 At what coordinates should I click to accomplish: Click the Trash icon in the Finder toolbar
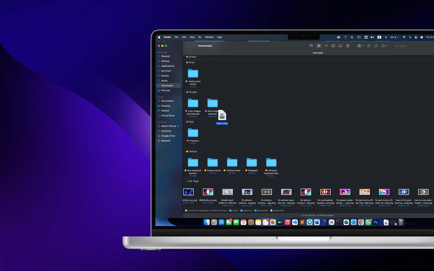(348, 46)
